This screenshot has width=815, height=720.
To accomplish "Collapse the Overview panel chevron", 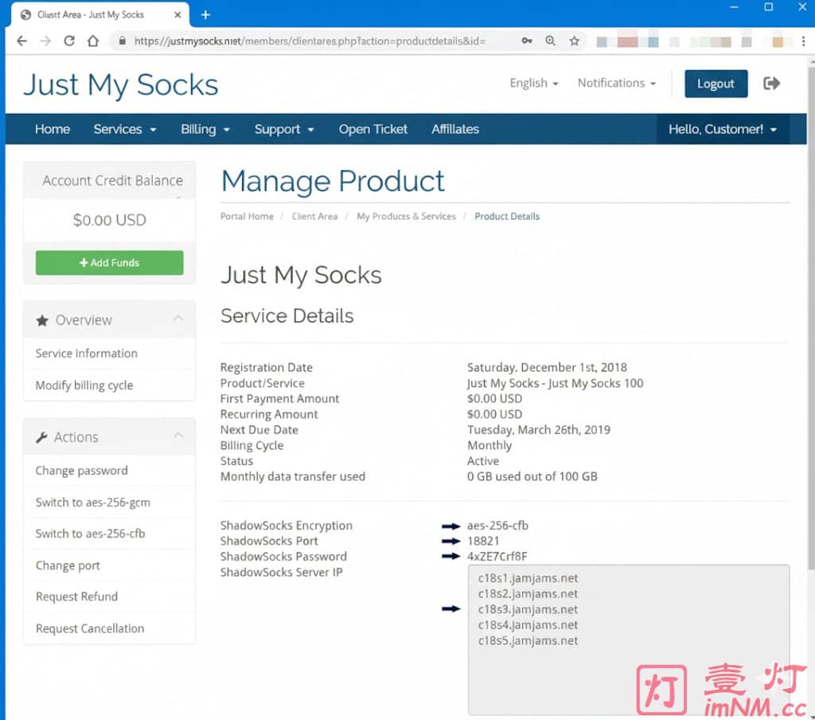I will (x=178, y=319).
